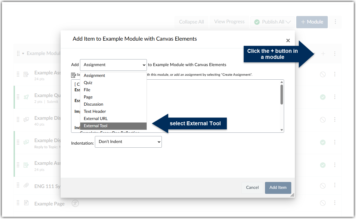
Task: Open the options kebab on the published Example Assignment row
Action: coord(335,165)
